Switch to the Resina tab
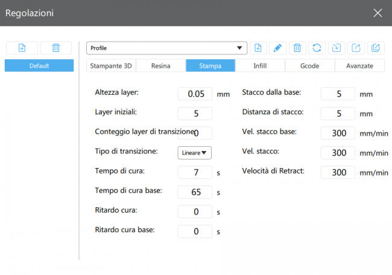The width and height of the screenshot is (392, 275). [x=160, y=66]
